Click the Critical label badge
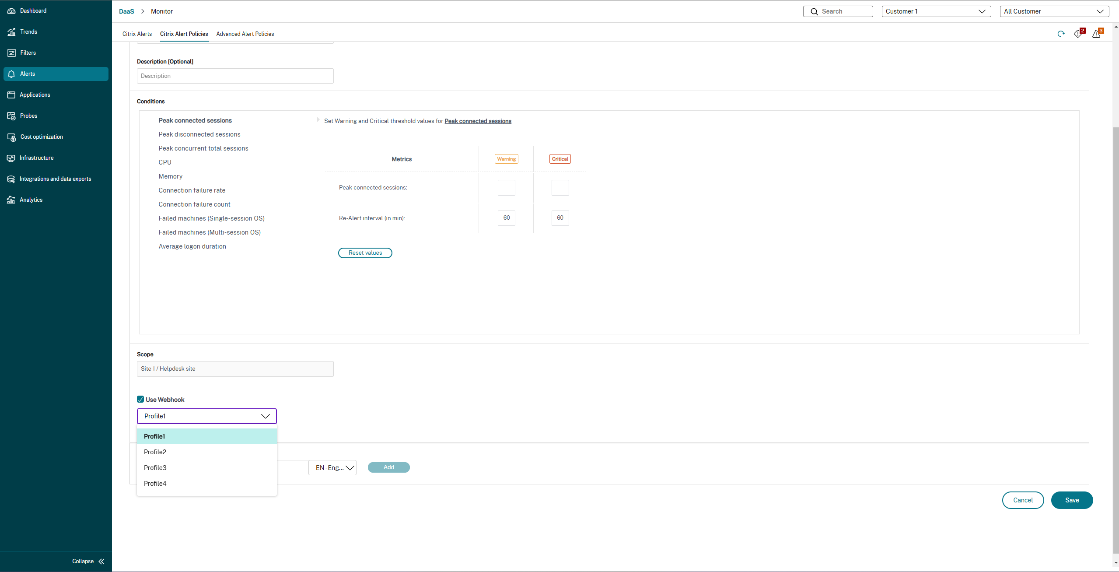Viewport: 1119px width, 572px height. (560, 159)
